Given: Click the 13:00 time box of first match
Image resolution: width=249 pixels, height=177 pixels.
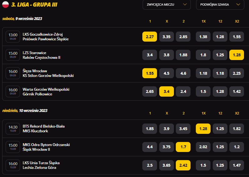Looking at the screenshot, I should click(x=13, y=37).
